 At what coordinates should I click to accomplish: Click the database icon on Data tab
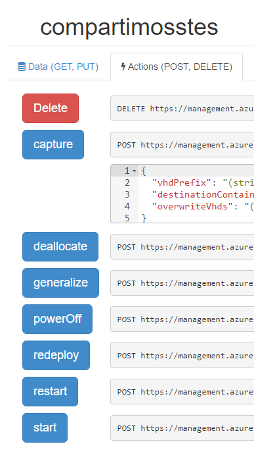pos(22,67)
